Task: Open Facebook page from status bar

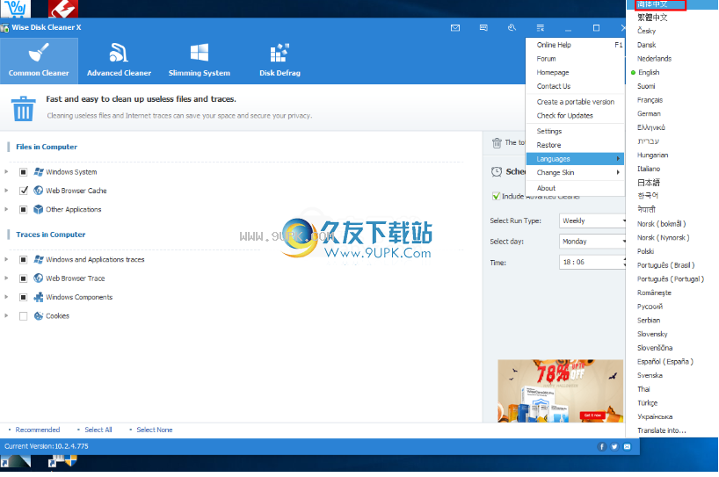Action: click(x=601, y=447)
